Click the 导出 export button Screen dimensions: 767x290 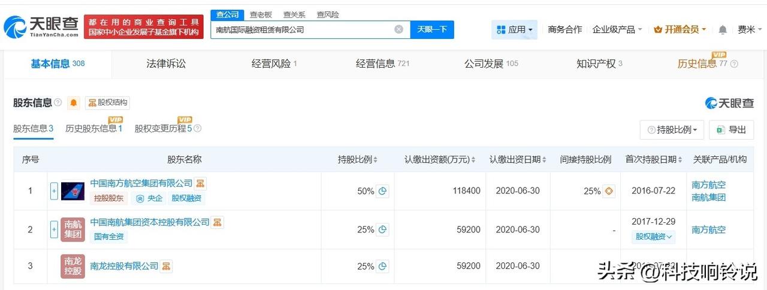731,129
